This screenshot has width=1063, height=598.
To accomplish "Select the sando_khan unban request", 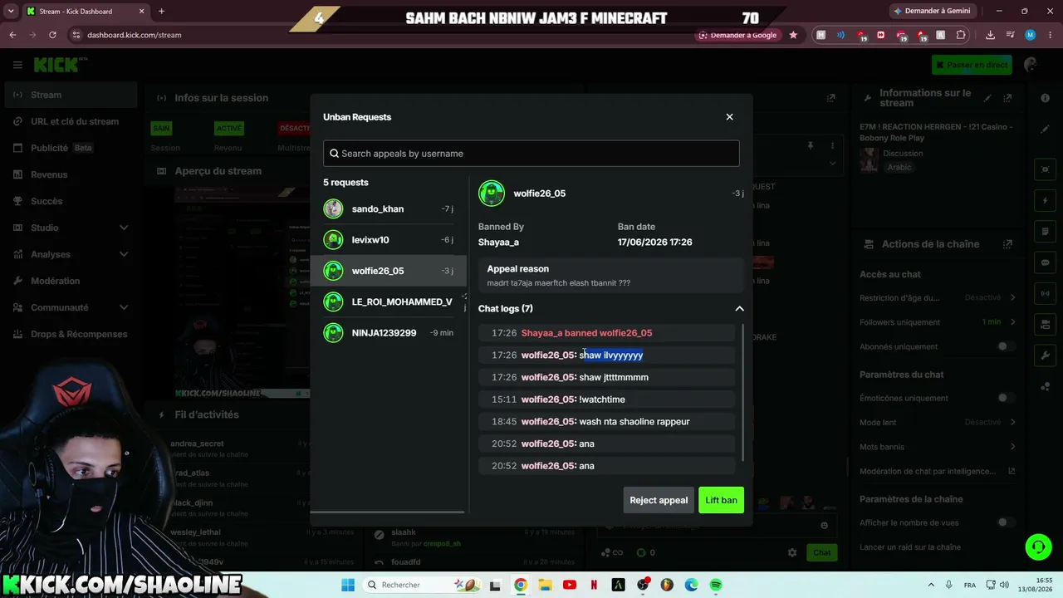I will tap(389, 209).
